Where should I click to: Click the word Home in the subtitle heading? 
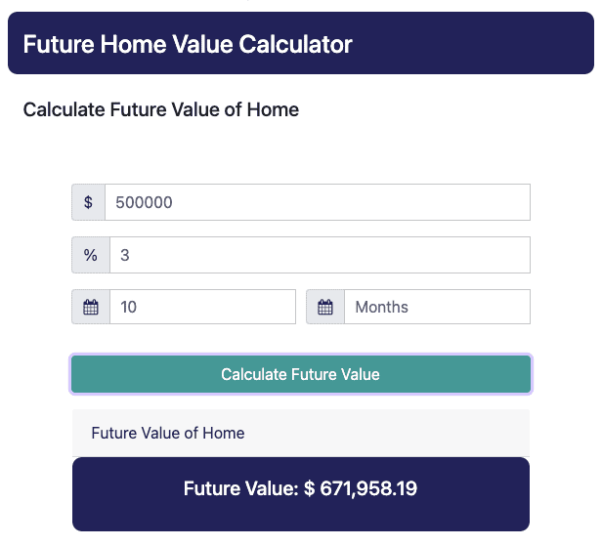coord(273,109)
